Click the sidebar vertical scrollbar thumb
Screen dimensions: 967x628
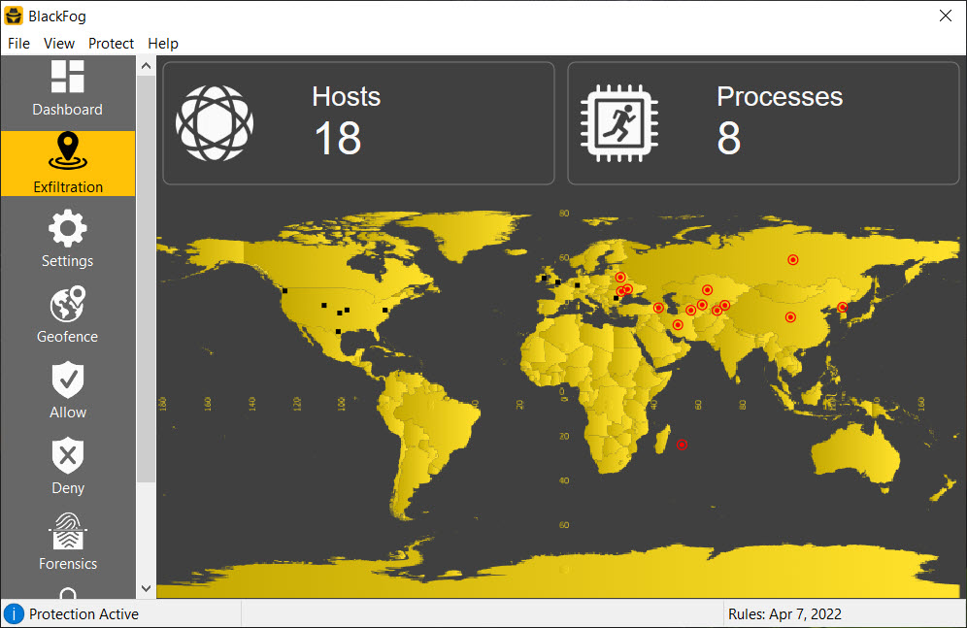tap(147, 280)
